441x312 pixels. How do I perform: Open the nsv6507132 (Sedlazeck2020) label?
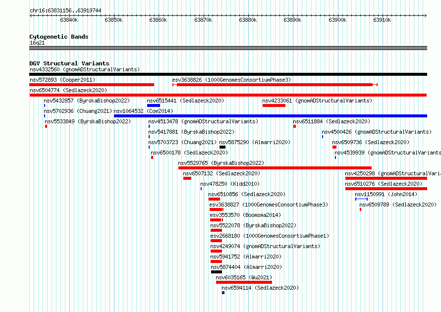click(221, 173)
